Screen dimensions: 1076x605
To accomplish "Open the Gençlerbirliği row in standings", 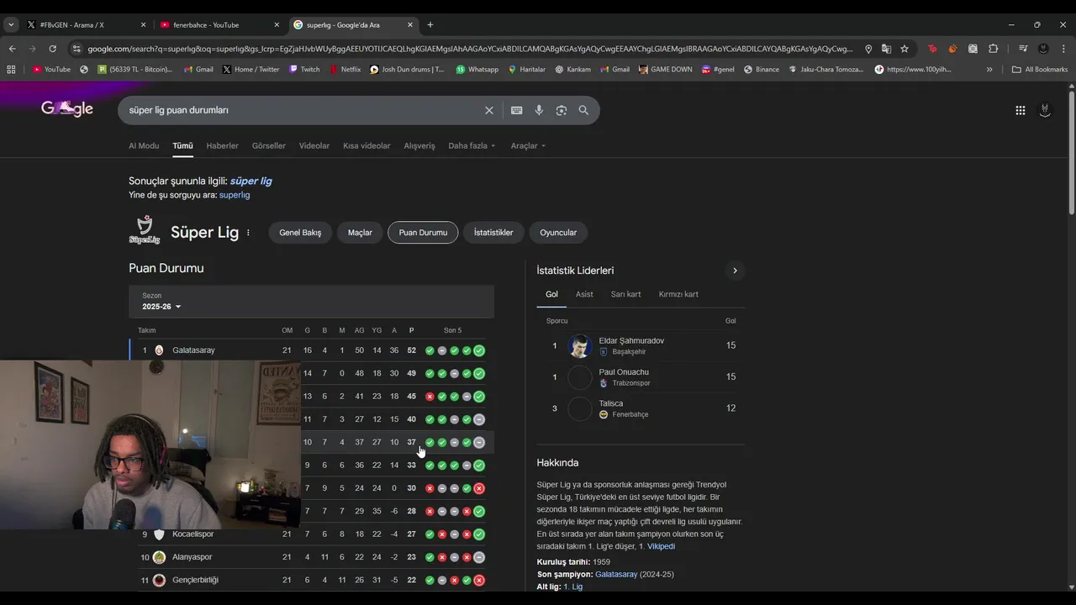I will click(x=311, y=580).
